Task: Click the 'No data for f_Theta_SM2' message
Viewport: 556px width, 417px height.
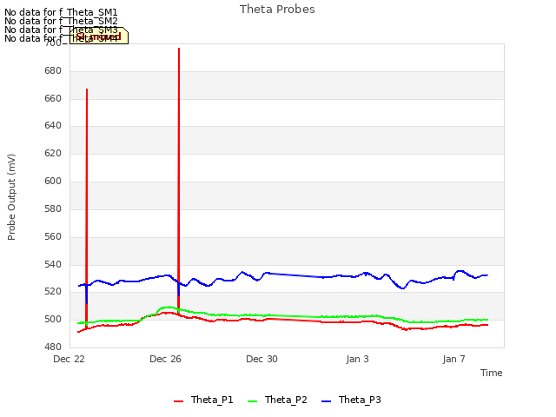Action: [61, 21]
